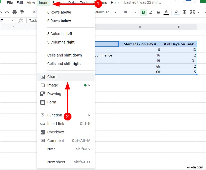Expand the name box dropdown arrow
The image size is (206, 170).
(x=12, y=21)
